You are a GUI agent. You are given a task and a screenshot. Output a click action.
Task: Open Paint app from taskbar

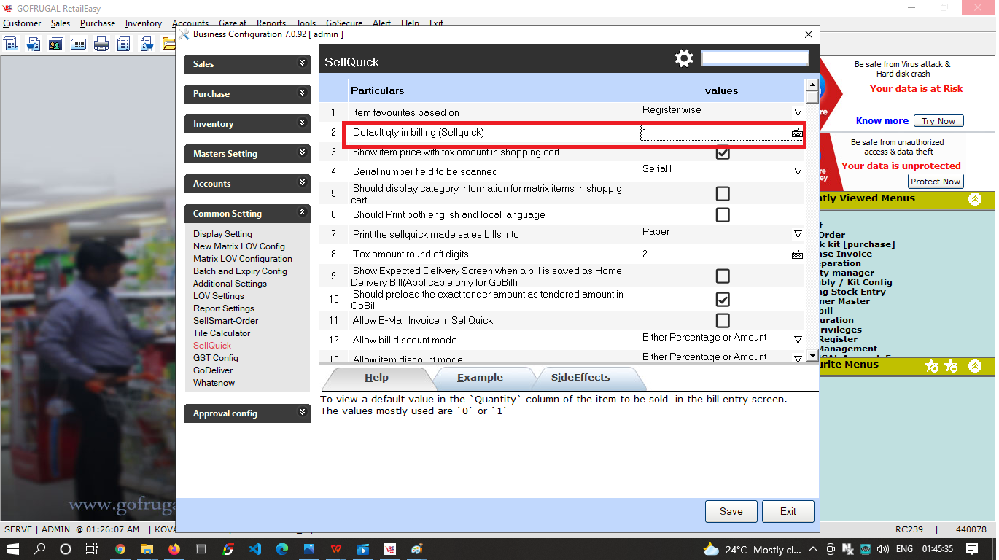pos(416,549)
